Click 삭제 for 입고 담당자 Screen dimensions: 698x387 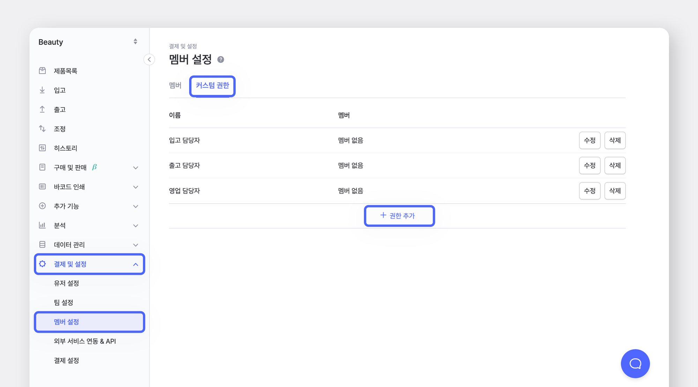(x=615, y=140)
